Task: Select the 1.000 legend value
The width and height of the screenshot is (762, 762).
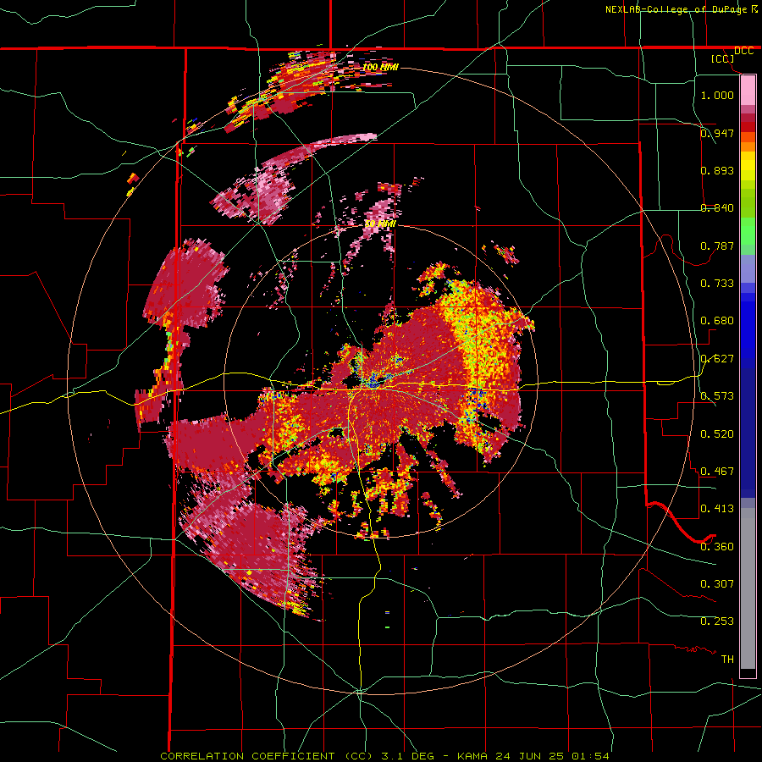Action: click(x=717, y=95)
